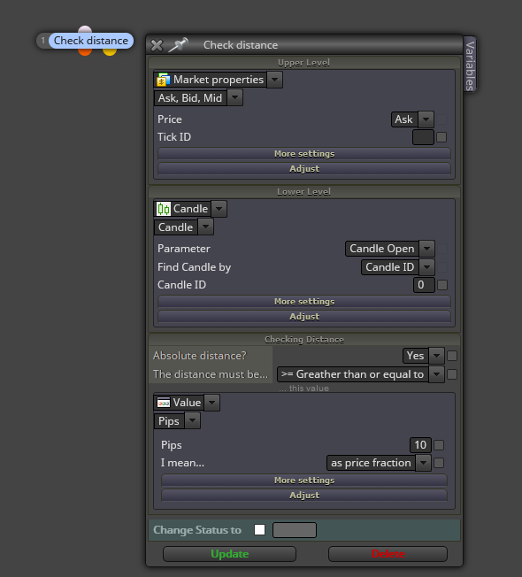Focus the Candle ID value field
Image resolution: width=522 pixels, height=577 pixels.
pos(424,285)
